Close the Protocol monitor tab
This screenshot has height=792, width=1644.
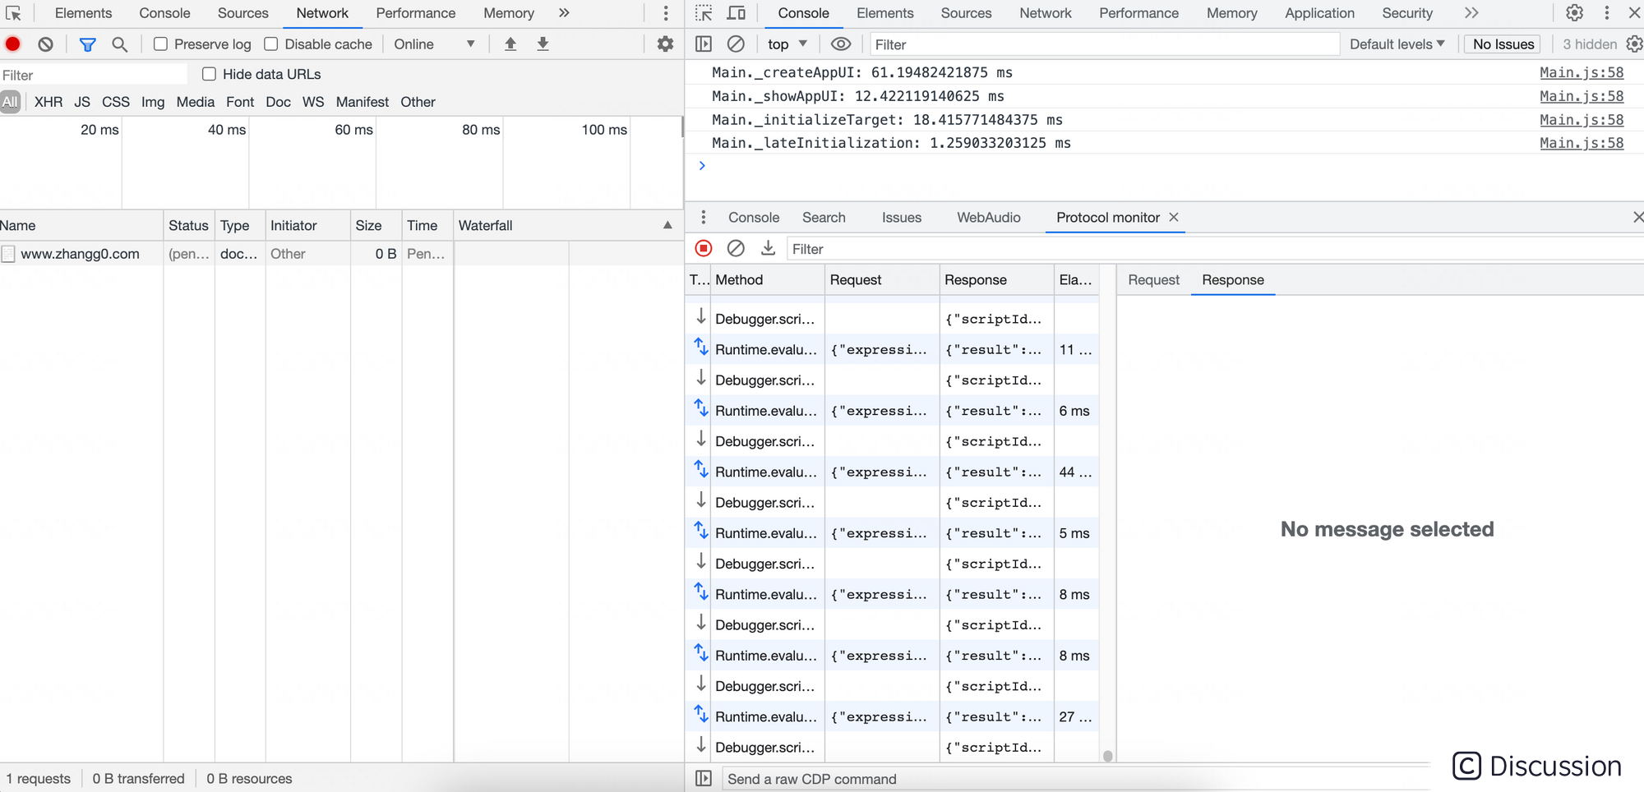pos(1174,217)
